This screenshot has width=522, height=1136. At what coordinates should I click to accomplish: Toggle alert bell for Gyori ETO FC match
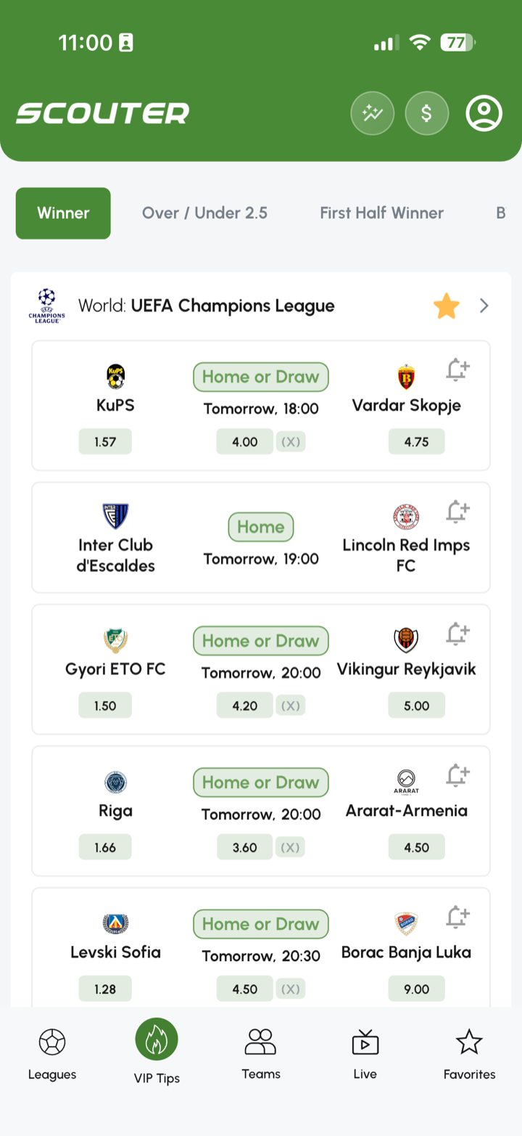457,634
